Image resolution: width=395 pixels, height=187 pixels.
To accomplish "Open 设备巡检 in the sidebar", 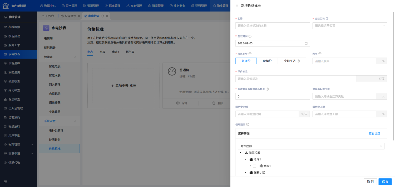I will pyautogui.click(x=18, y=63).
